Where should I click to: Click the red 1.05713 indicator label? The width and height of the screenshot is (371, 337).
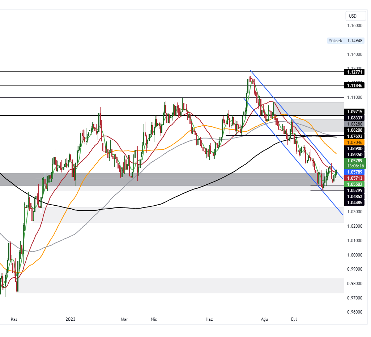(355, 178)
